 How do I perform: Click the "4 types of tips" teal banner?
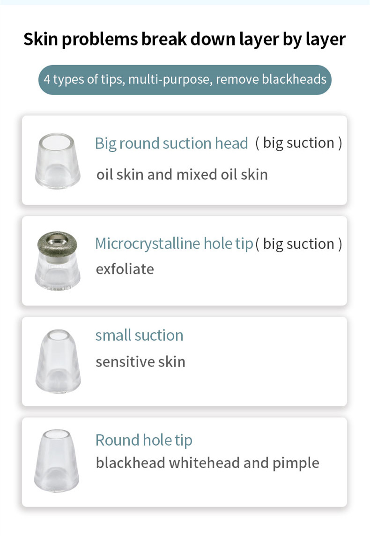[185, 80]
